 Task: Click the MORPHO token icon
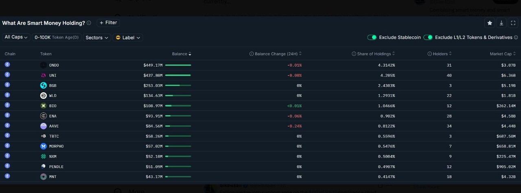coord(44,146)
